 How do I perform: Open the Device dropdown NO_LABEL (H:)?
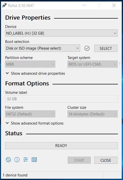61,33
